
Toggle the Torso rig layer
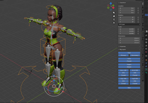pyautogui.click(x=129, y=59)
